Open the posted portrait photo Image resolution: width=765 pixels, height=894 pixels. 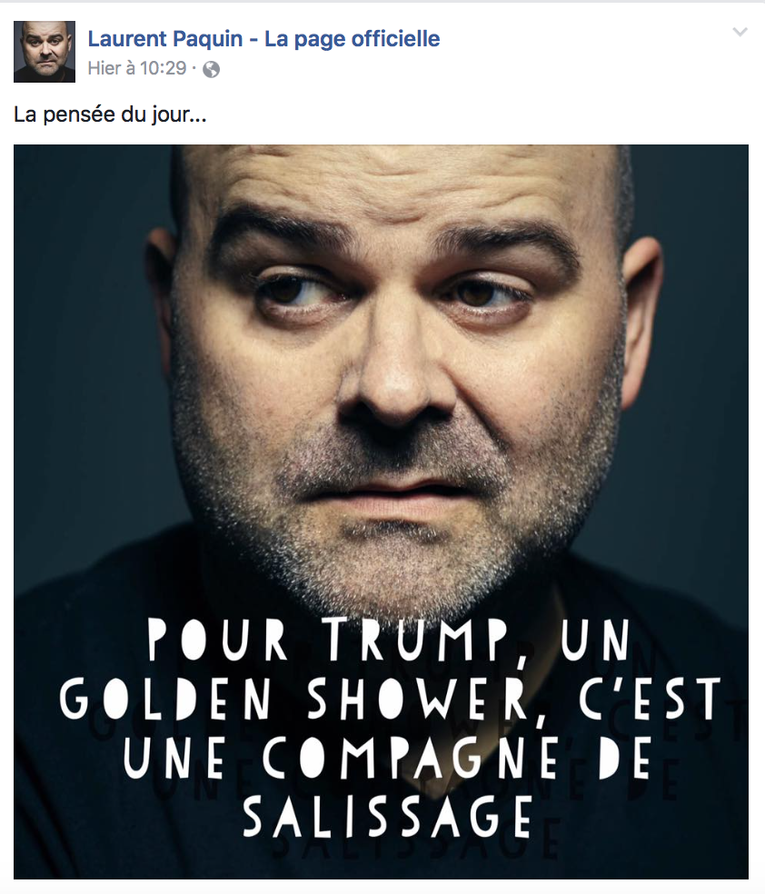(x=381, y=512)
